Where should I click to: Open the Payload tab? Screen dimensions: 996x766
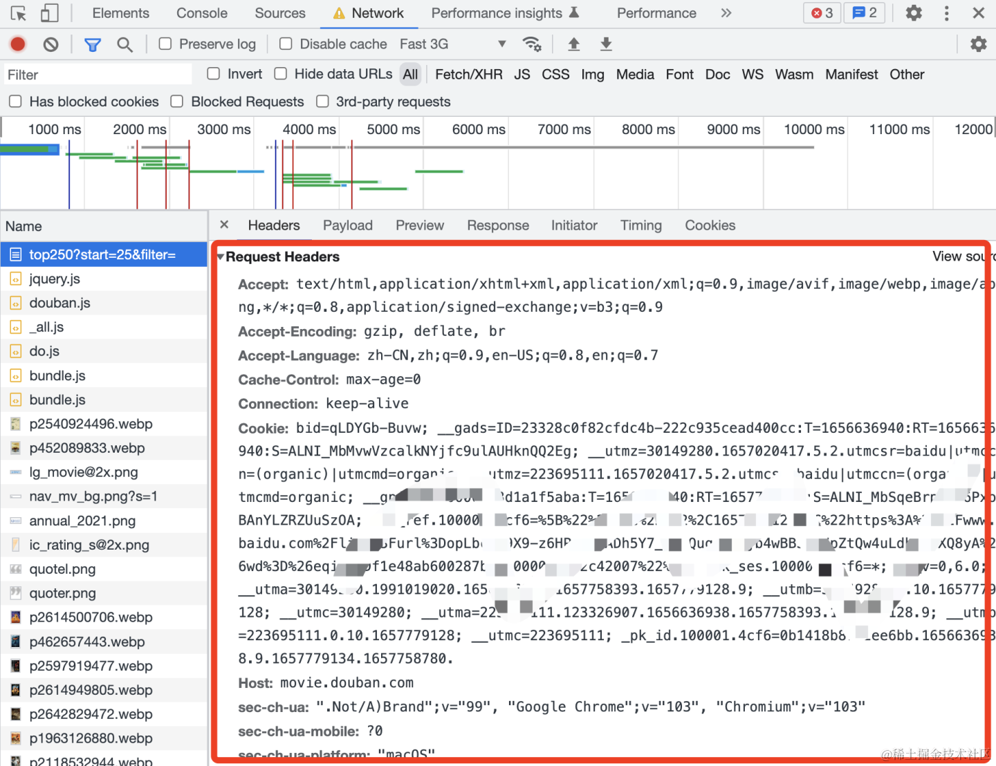[348, 225]
